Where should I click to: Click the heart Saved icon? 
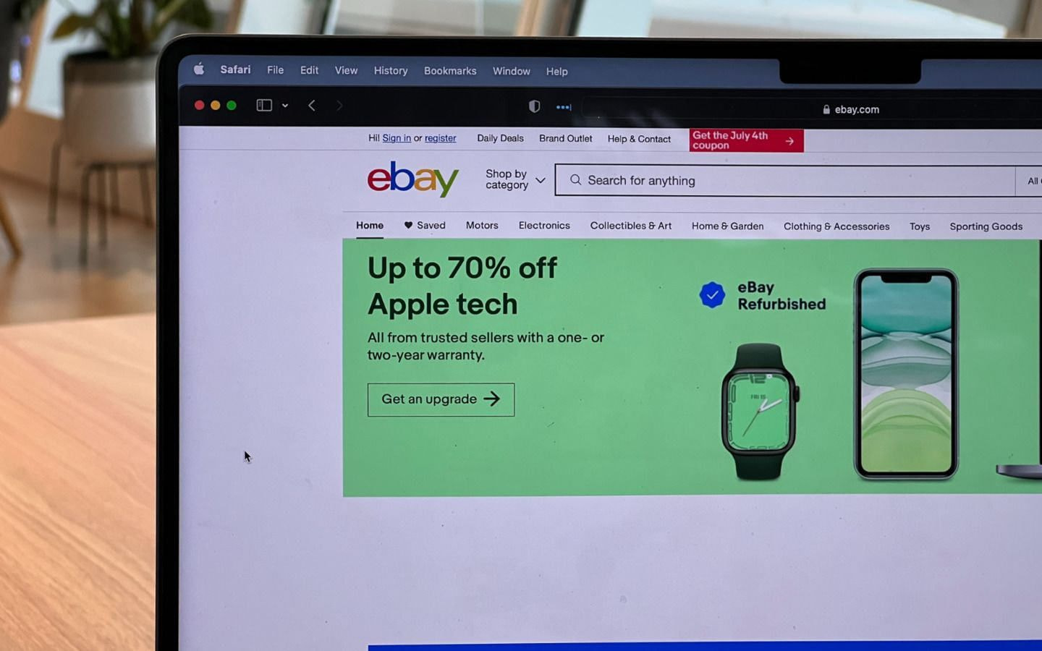pos(408,225)
